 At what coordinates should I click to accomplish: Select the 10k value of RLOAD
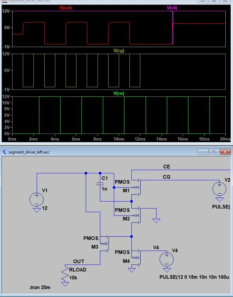coord(73,278)
